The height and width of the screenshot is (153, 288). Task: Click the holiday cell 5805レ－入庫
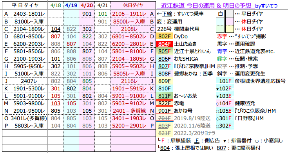coord(129,74)
